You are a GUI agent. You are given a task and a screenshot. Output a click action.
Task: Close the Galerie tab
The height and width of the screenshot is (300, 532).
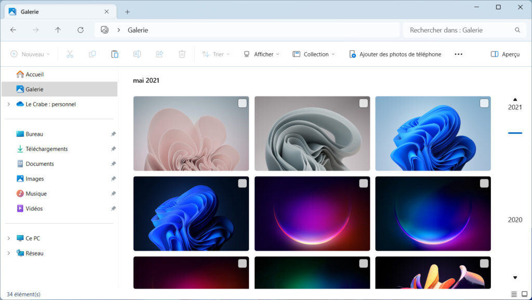point(107,12)
